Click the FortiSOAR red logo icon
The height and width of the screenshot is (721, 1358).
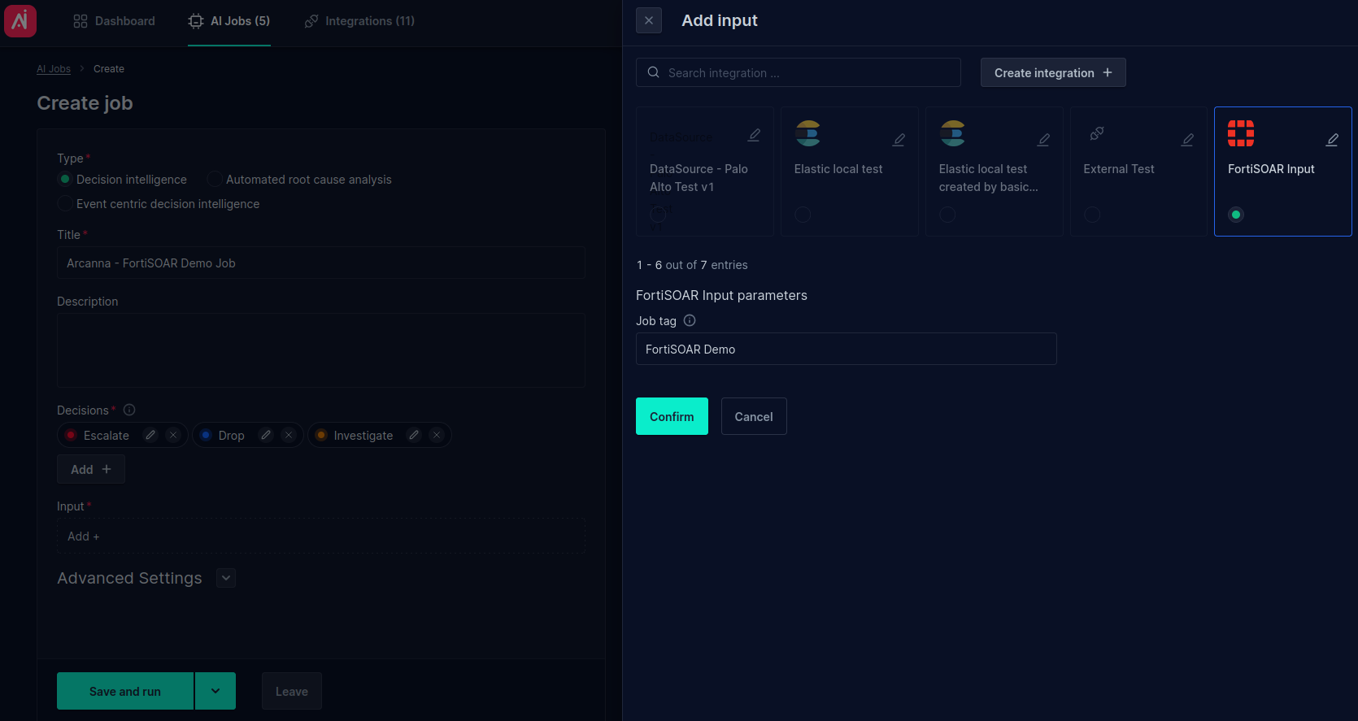point(1241,133)
